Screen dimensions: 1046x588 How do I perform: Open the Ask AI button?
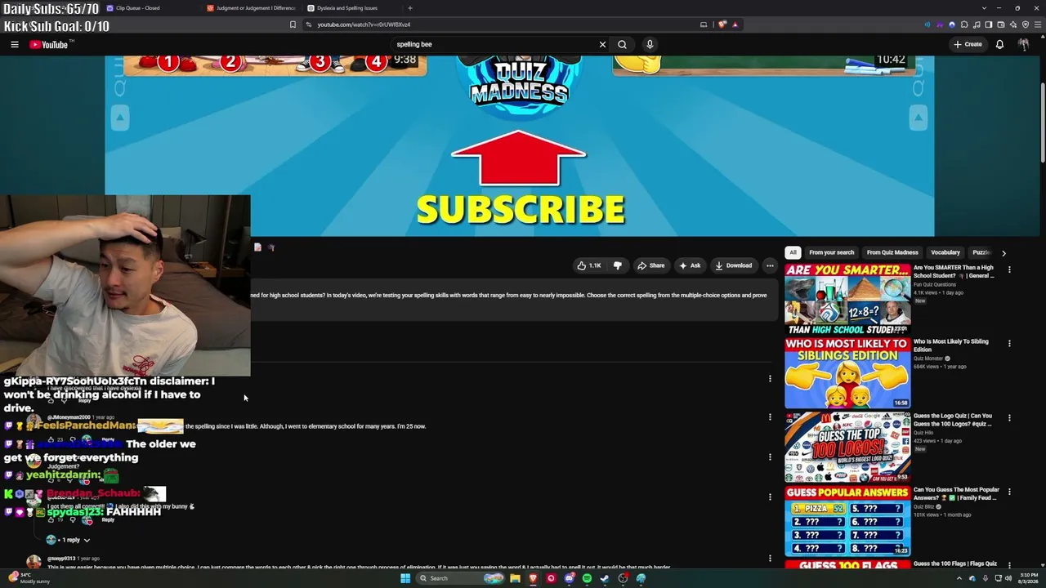click(690, 265)
